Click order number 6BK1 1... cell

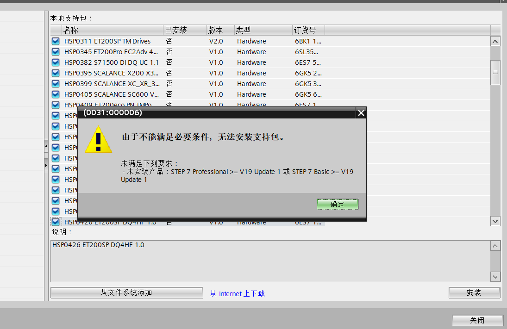pos(308,41)
